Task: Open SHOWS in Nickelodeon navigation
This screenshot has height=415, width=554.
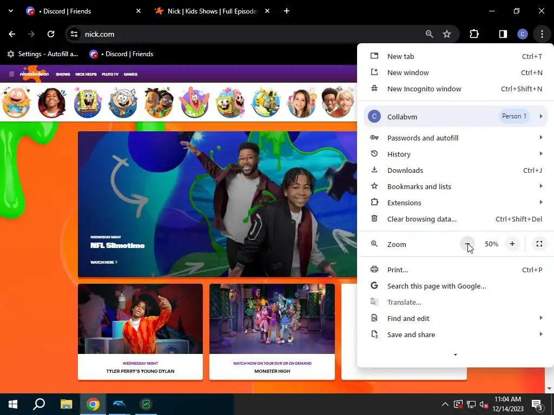Action: click(63, 74)
